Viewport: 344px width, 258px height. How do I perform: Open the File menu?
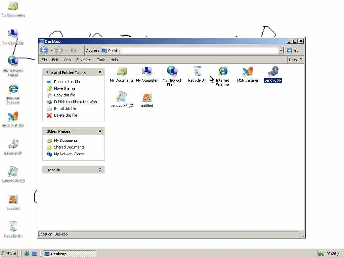pos(44,60)
